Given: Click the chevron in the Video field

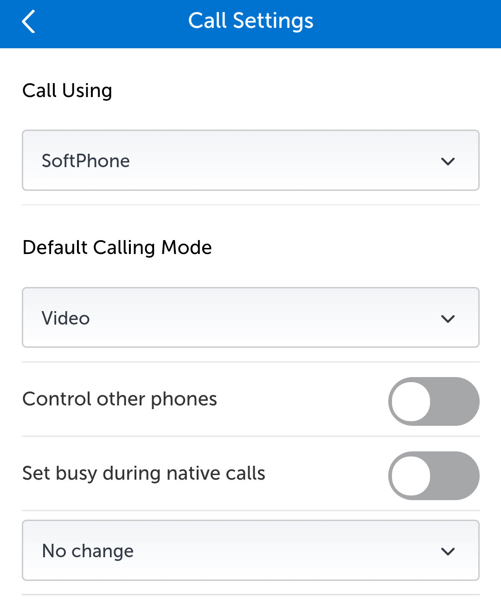Looking at the screenshot, I should [448, 319].
